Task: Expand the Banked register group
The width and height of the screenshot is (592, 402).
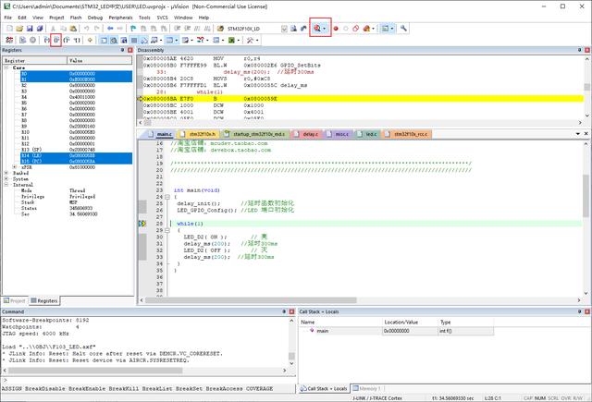Action: (6, 172)
